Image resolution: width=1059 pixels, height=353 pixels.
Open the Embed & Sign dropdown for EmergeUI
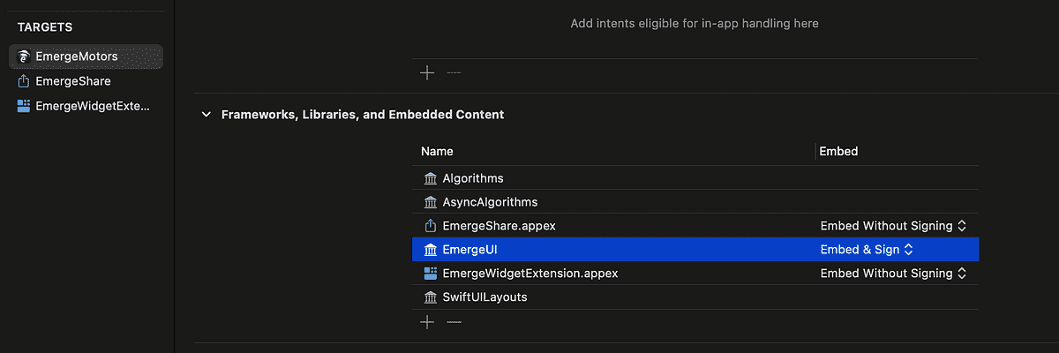(x=867, y=250)
